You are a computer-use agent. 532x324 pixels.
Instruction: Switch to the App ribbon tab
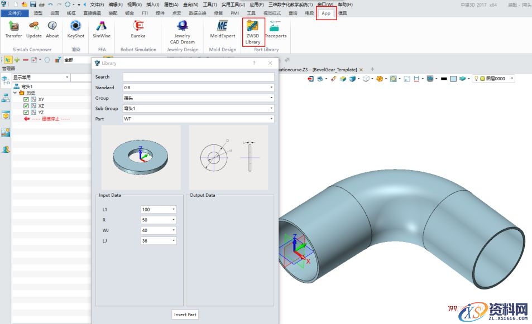(x=326, y=13)
